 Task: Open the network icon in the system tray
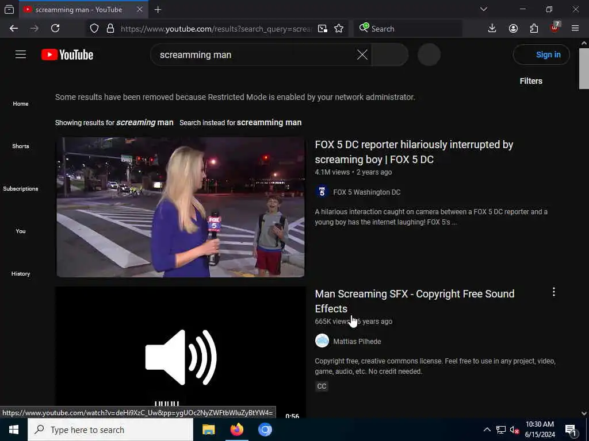click(501, 430)
